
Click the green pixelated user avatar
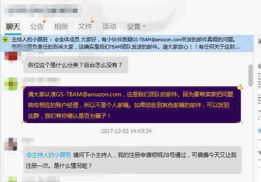point(11,84)
